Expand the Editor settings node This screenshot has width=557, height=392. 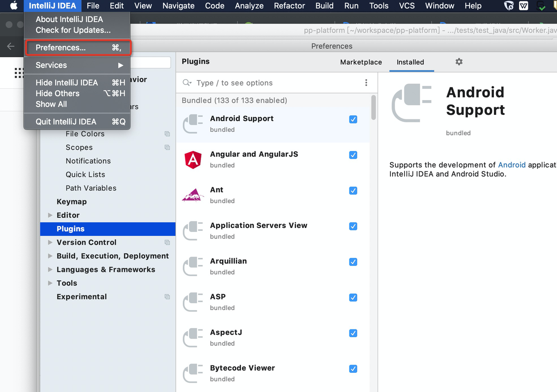[50, 215]
